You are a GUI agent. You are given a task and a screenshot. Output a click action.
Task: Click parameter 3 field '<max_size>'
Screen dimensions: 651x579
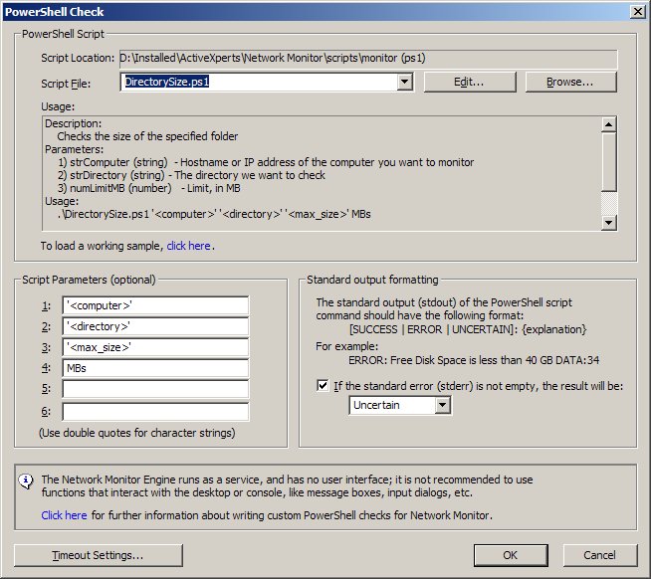pyautogui.click(x=155, y=347)
